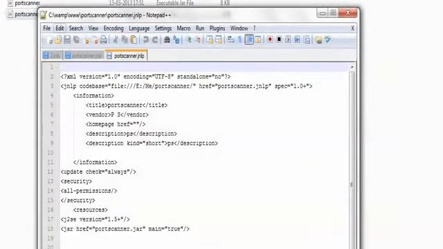The height and width of the screenshot is (249, 443).
Task: Open the Plugins menu
Action: 217,28
